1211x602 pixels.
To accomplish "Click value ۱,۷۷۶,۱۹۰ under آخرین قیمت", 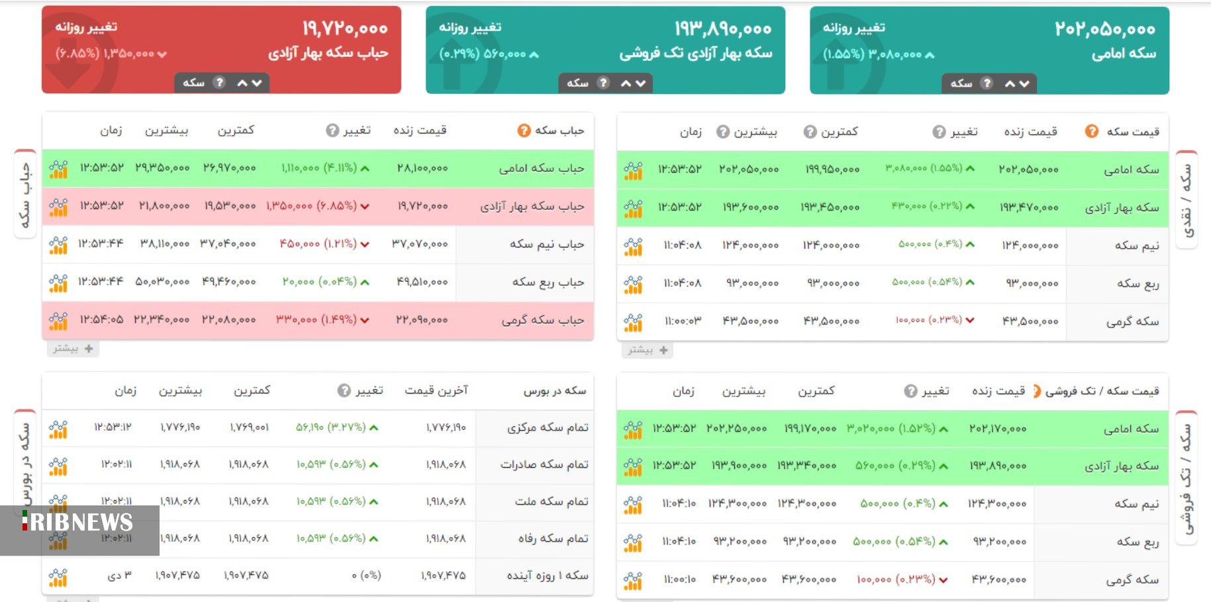I will [x=446, y=428].
